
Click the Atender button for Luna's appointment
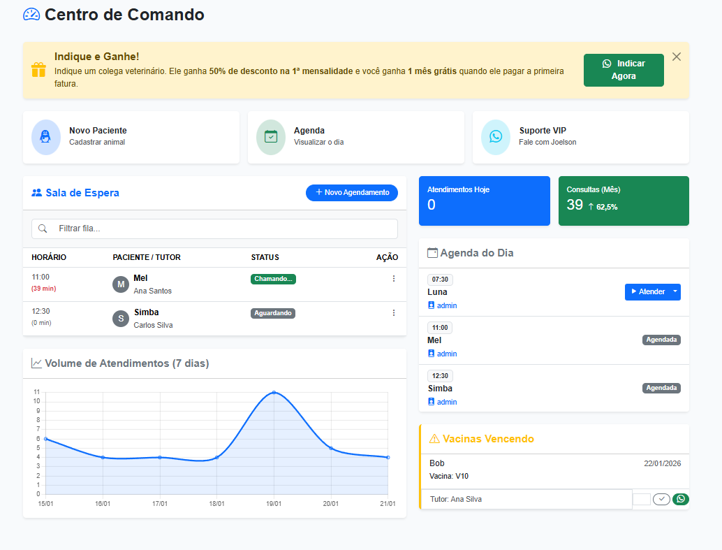(x=648, y=291)
